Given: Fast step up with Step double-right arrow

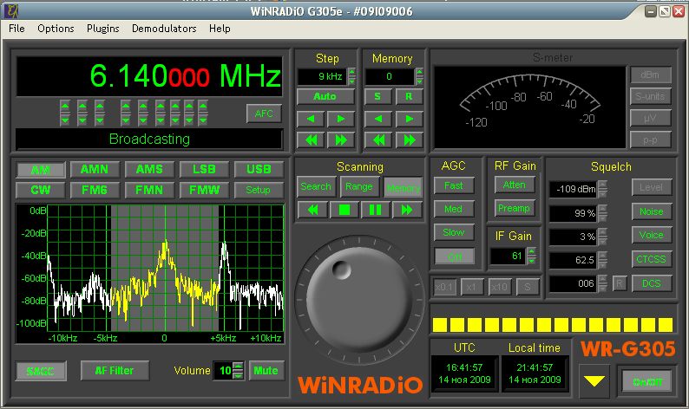Looking at the screenshot, I should coord(340,140).
